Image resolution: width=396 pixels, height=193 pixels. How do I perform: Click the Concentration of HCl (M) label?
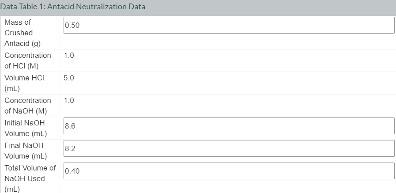(x=28, y=61)
